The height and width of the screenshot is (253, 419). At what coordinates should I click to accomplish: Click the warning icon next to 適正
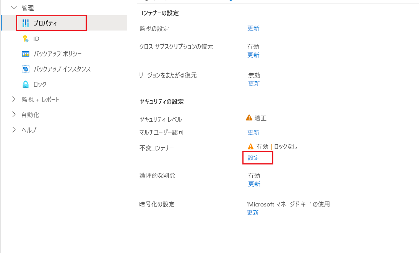coord(249,118)
